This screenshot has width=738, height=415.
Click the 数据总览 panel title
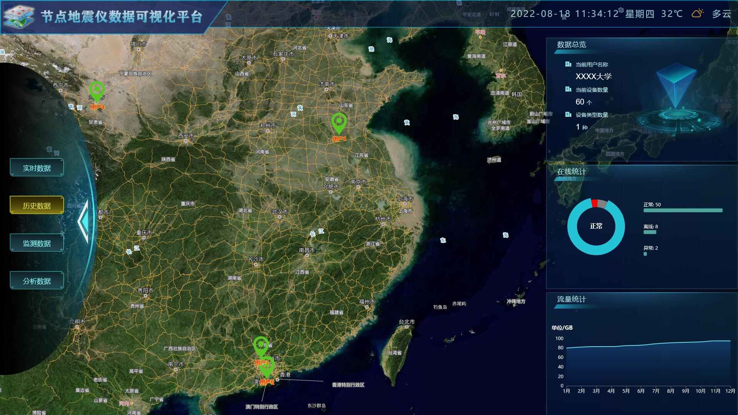572,45
